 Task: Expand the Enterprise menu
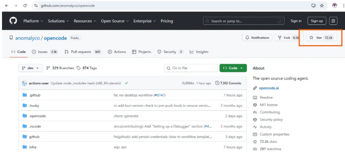(x=145, y=21)
